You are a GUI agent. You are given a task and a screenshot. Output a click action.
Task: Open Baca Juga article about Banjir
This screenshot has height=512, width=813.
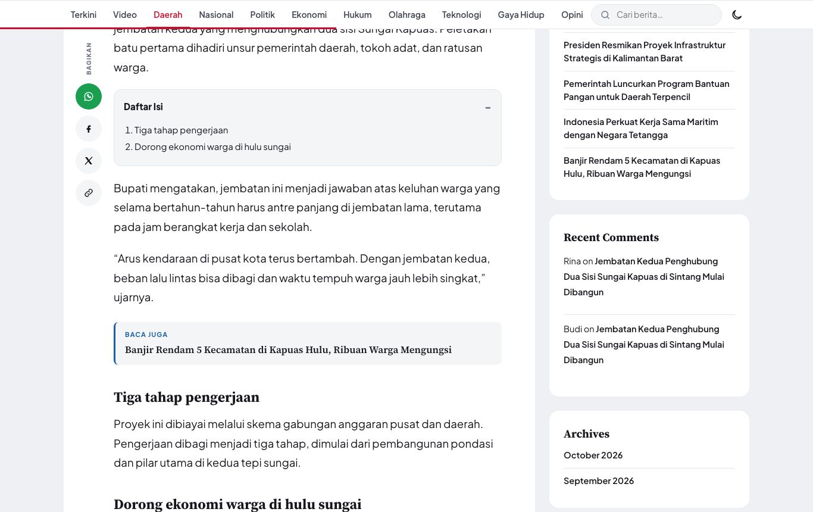[x=288, y=350]
